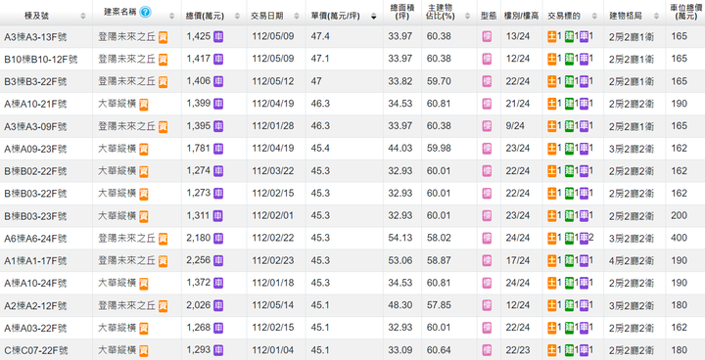Open 登陽未來之丘 link in first row
This screenshot has width=705, height=360.
click(126, 36)
